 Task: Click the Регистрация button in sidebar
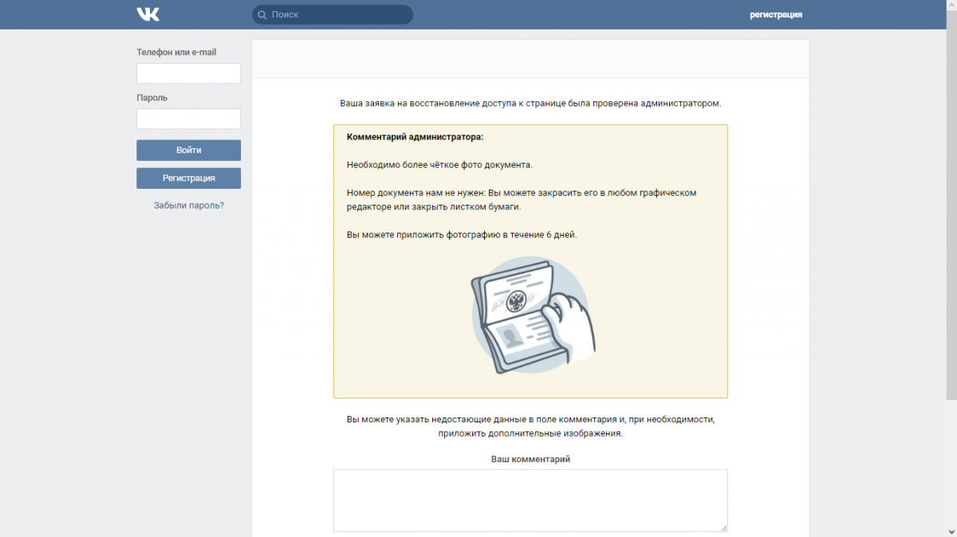coord(188,178)
